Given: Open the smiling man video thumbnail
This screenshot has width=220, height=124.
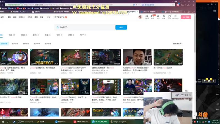Looking at the screenshot, I should [x=137, y=57].
